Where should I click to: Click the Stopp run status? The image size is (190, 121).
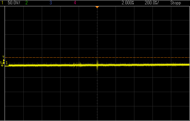[x=176, y=3]
